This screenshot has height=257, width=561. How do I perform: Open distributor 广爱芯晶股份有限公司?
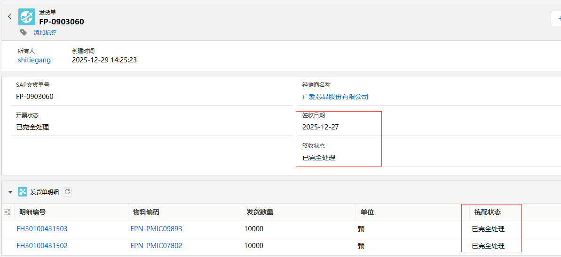[x=335, y=97]
